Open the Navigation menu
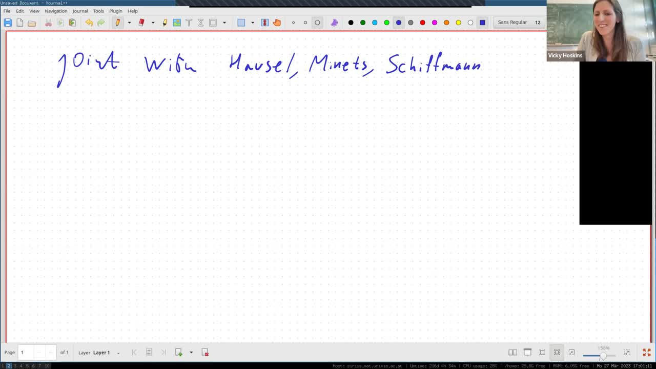Viewport: 656px width, 369px height. (x=56, y=11)
